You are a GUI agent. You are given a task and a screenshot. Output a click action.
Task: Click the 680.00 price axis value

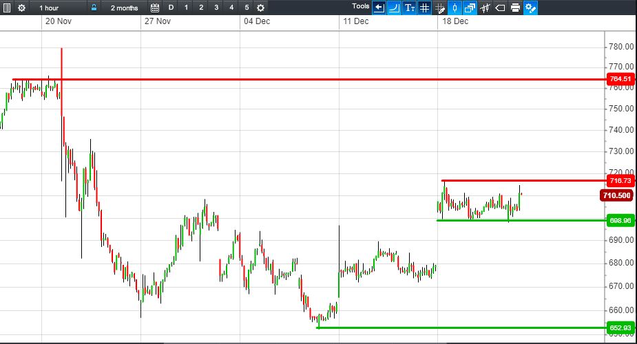[x=621, y=262]
